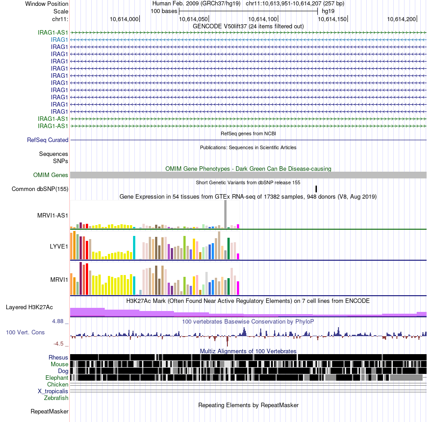Click the tall gray bar in MRVI1-AS1 chart
The image size is (427, 422).
tap(225, 214)
